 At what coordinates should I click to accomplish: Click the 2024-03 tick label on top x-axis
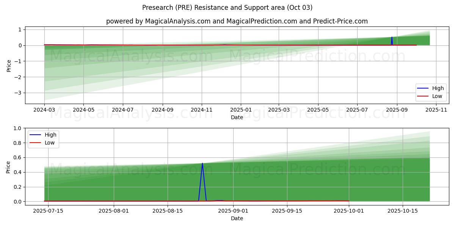[x=44, y=110]
